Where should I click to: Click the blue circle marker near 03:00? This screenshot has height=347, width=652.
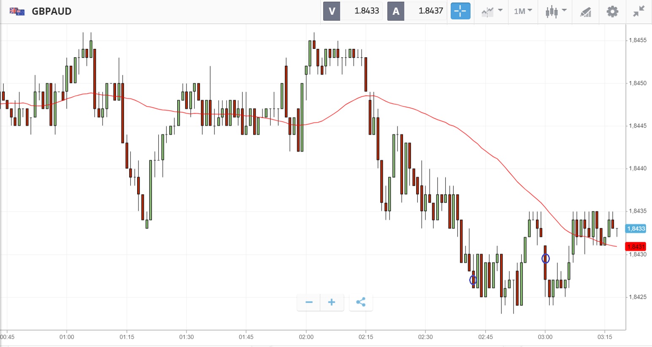[x=546, y=259]
